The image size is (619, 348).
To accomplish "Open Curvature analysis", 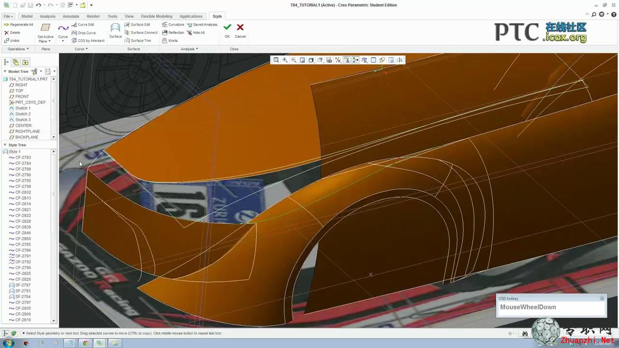I will coord(173,25).
